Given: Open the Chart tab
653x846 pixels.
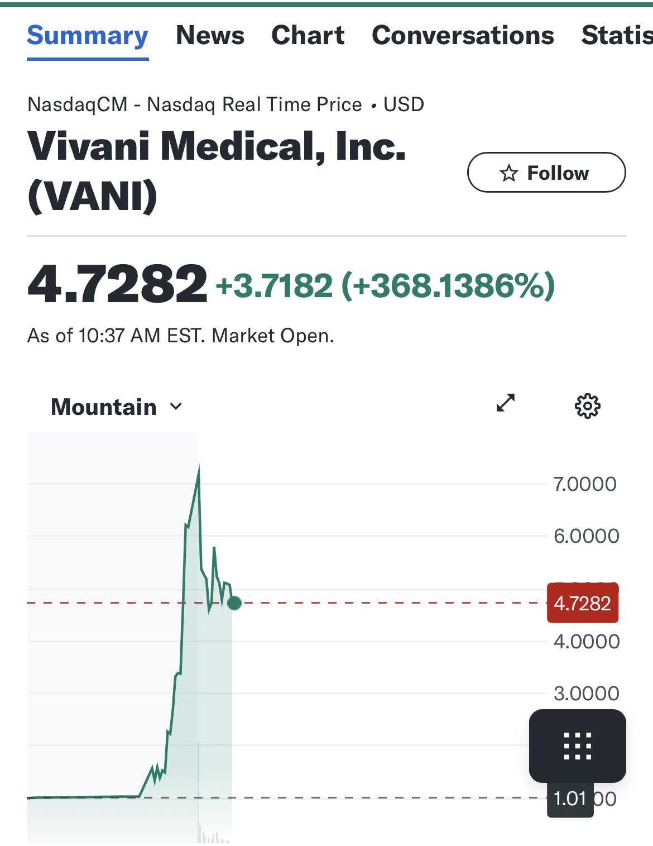Looking at the screenshot, I should tap(308, 35).
